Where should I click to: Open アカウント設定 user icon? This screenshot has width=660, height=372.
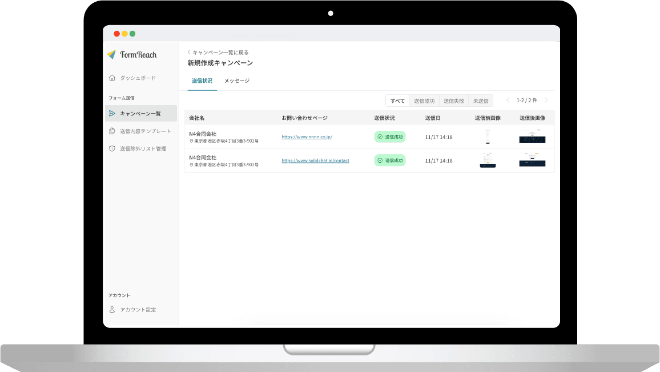point(112,310)
